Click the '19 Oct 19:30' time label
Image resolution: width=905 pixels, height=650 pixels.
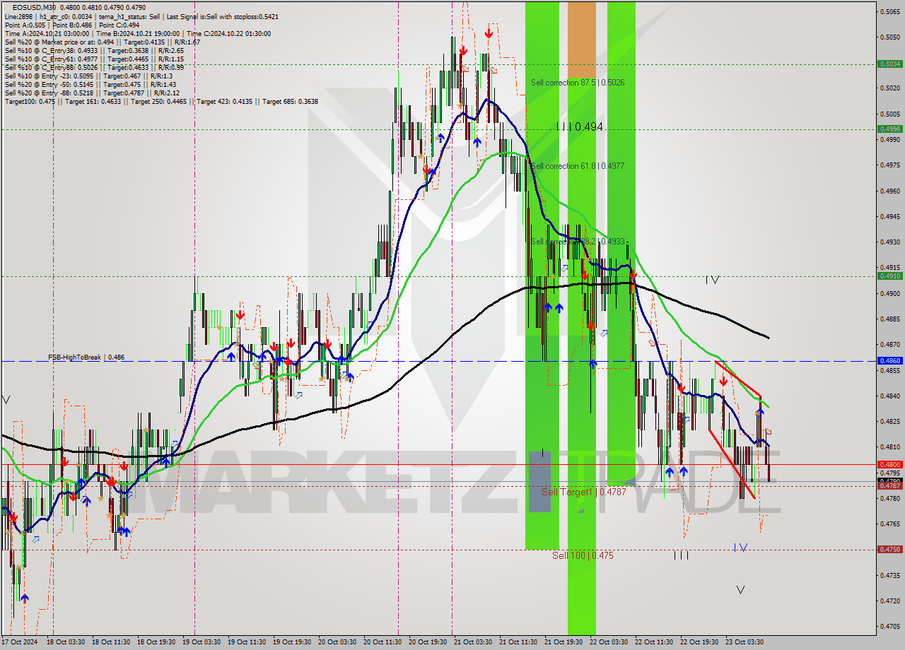pos(291,642)
